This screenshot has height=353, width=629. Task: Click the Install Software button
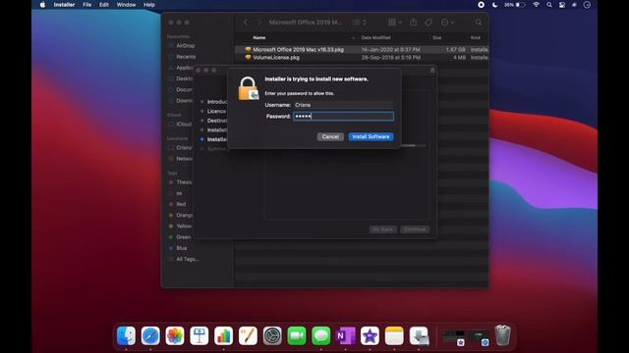click(x=371, y=136)
